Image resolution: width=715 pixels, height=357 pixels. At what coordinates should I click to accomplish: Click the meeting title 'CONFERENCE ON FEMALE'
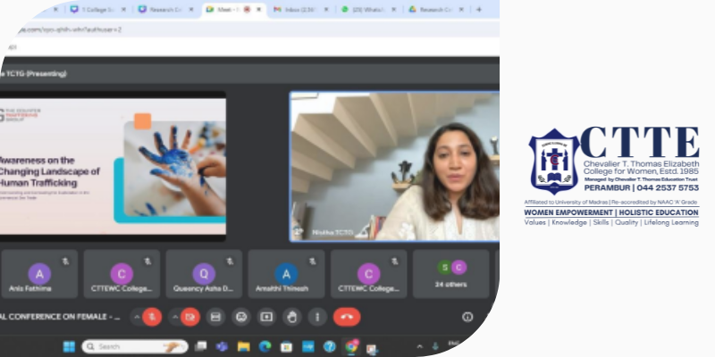click(60, 317)
